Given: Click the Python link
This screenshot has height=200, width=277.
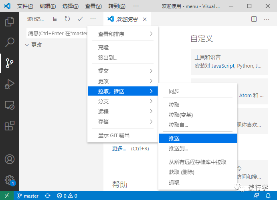Looking at the screenshot, I should coord(245,66).
